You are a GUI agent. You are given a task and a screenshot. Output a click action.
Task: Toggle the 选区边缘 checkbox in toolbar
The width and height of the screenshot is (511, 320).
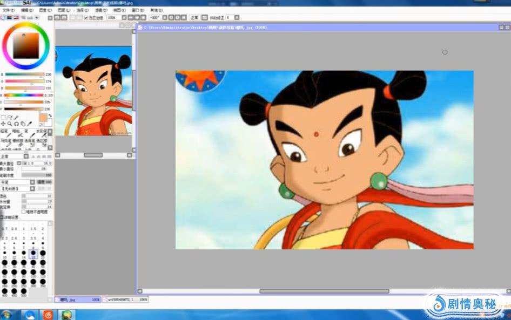click(86, 18)
